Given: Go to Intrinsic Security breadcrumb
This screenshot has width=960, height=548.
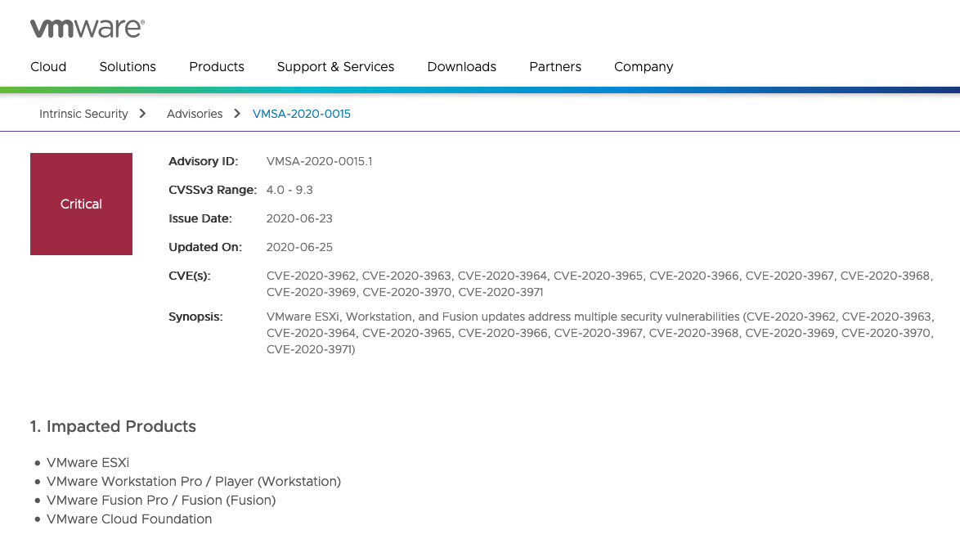Looking at the screenshot, I should 84,114.
